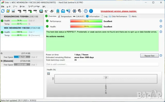Open the Disk Performance tab
The width and height of the screenshot is (165, 102).
click(x=118, y=16)
